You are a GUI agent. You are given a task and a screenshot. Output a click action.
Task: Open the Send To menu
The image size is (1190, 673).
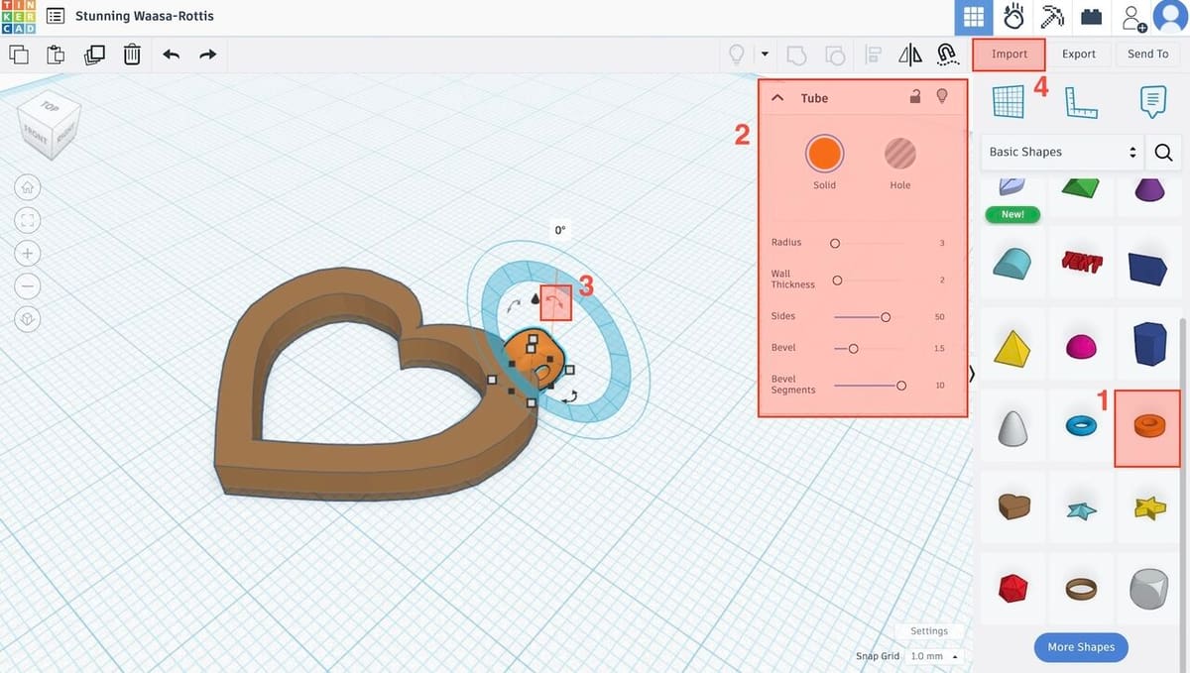pos(1148,55)
